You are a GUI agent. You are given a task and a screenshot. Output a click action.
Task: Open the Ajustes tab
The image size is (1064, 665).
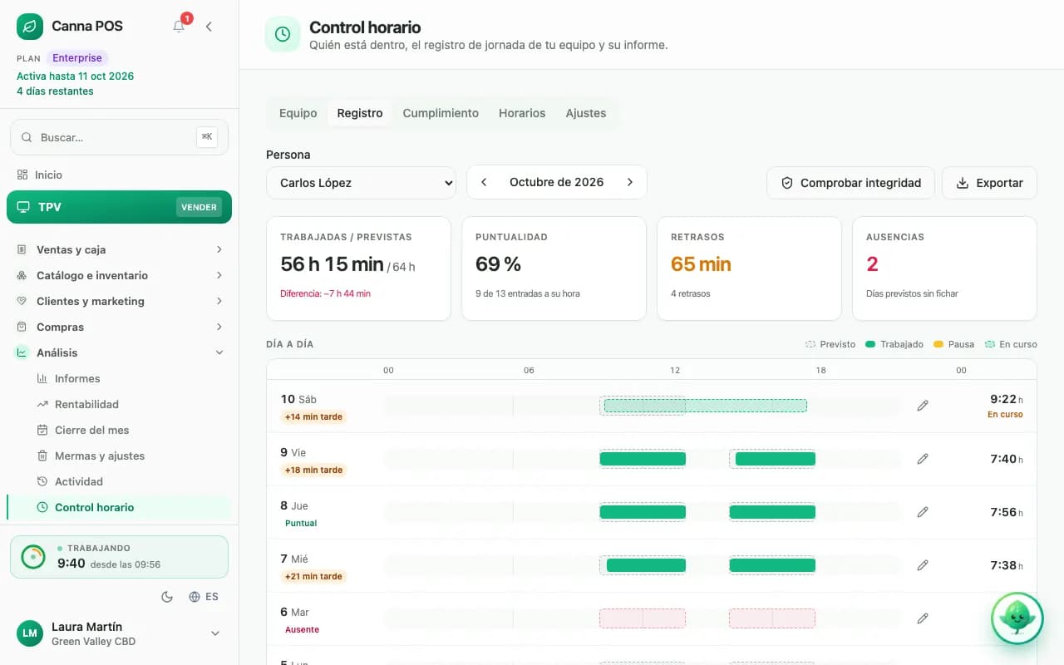coord(586,113)
